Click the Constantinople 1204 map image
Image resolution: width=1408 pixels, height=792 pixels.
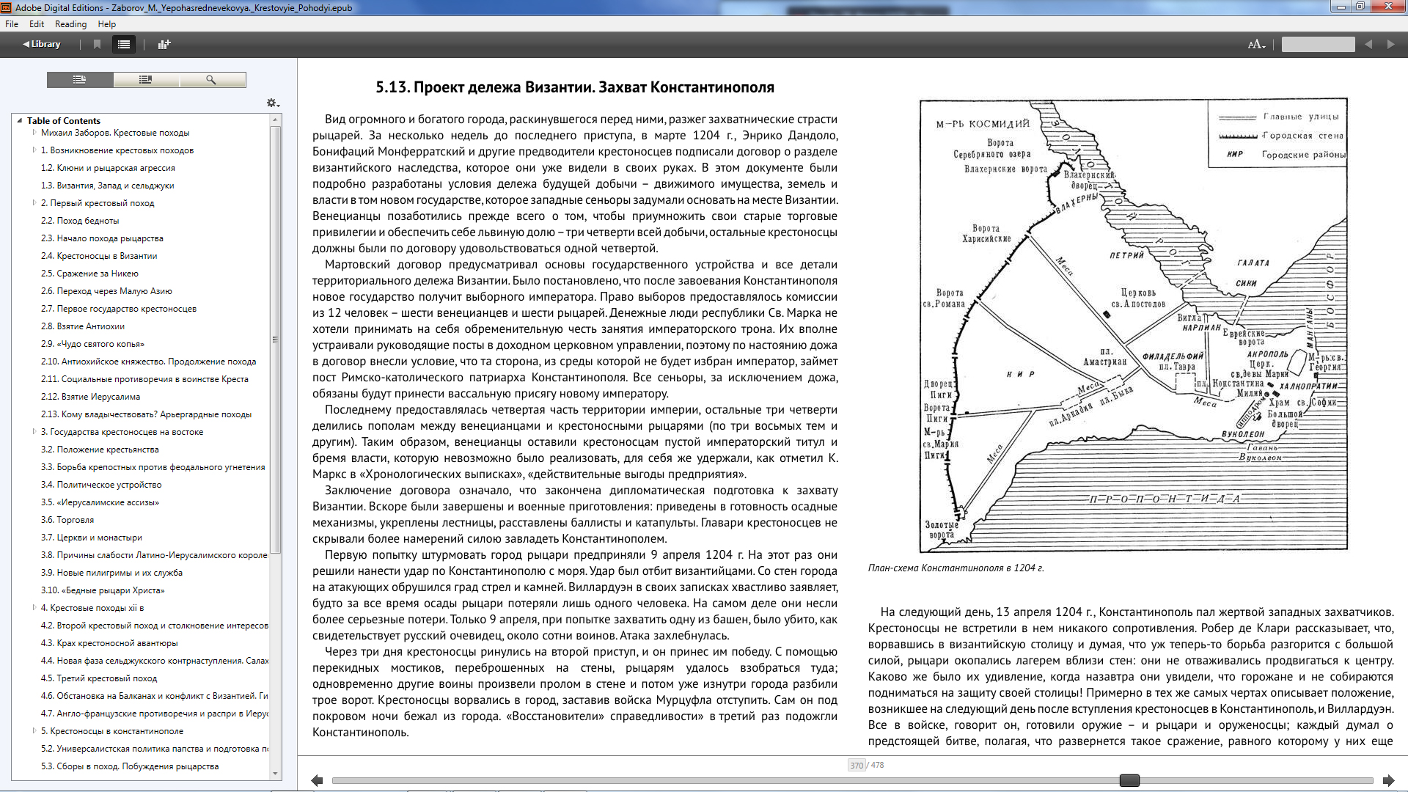tap(1133, 325)
